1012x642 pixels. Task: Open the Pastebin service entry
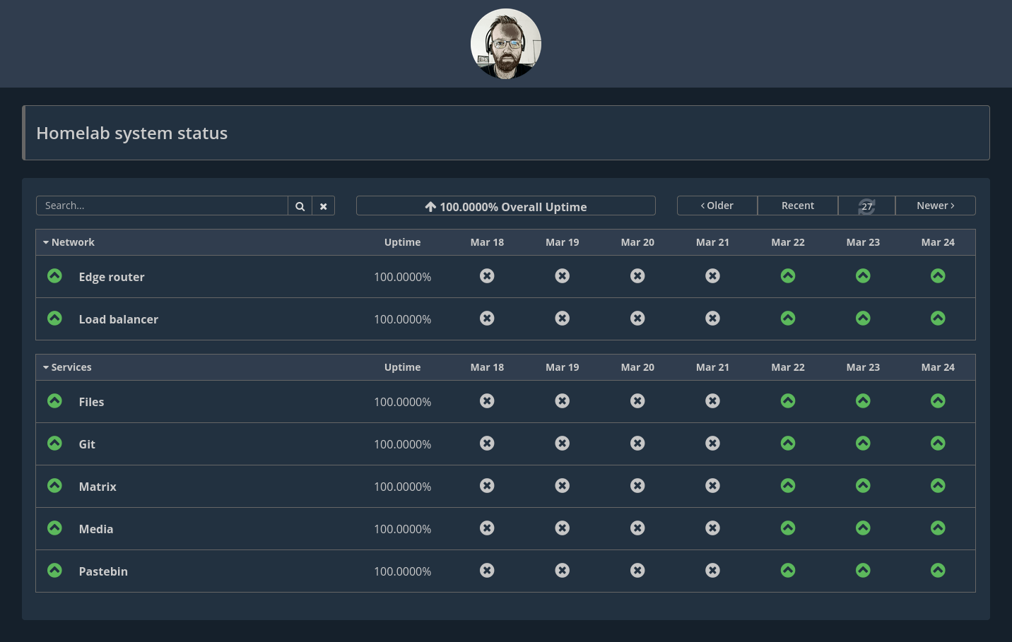(x=103, y=571)
